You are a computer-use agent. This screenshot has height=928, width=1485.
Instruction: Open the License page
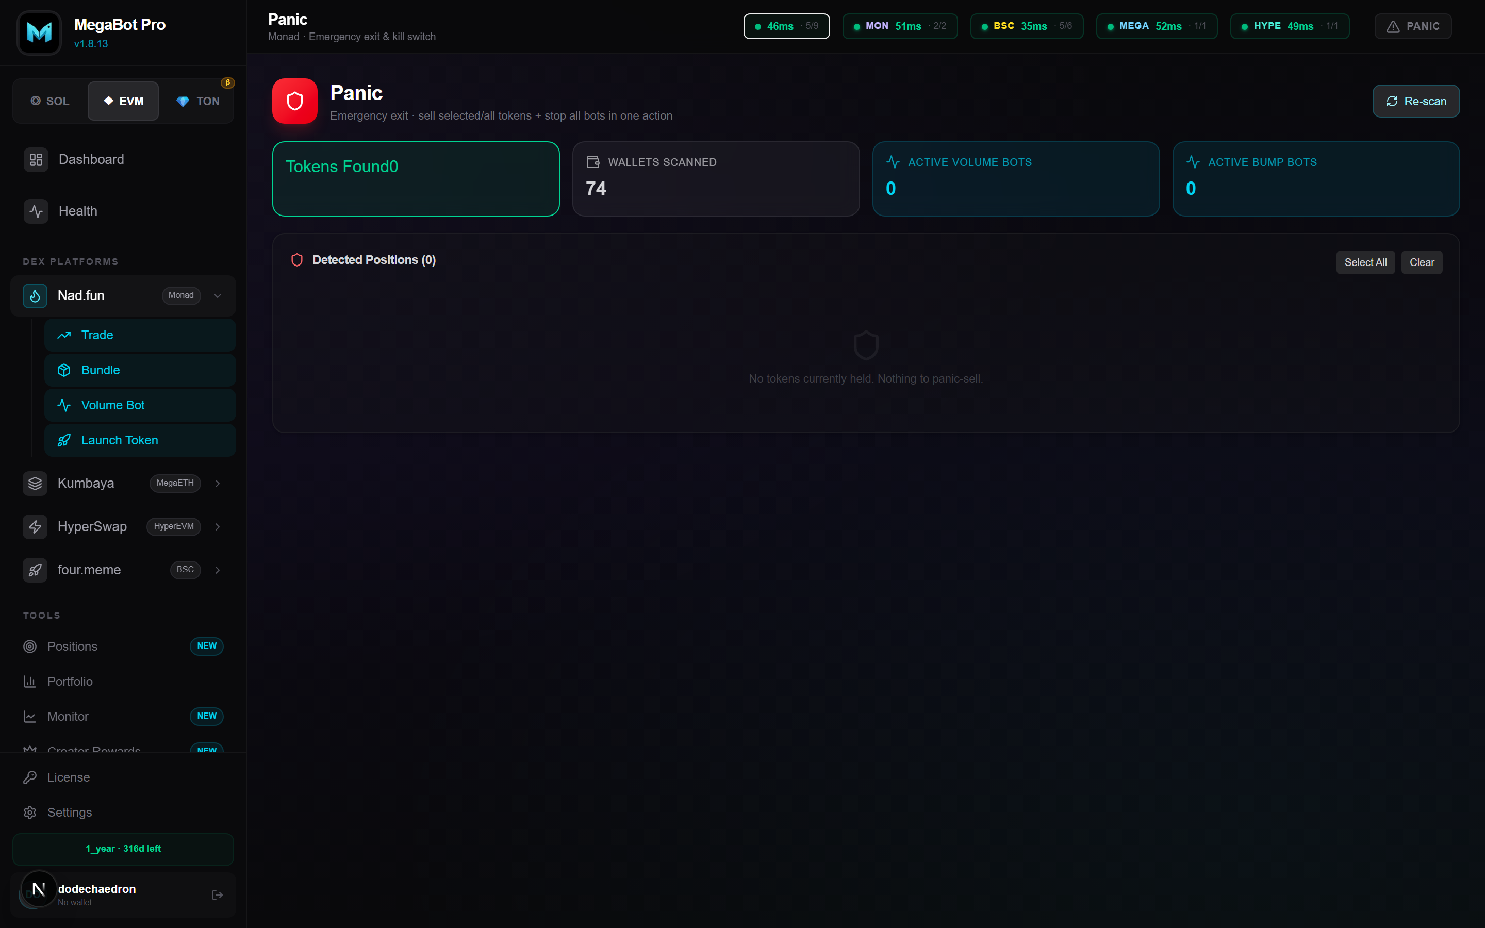coord(123,777)
